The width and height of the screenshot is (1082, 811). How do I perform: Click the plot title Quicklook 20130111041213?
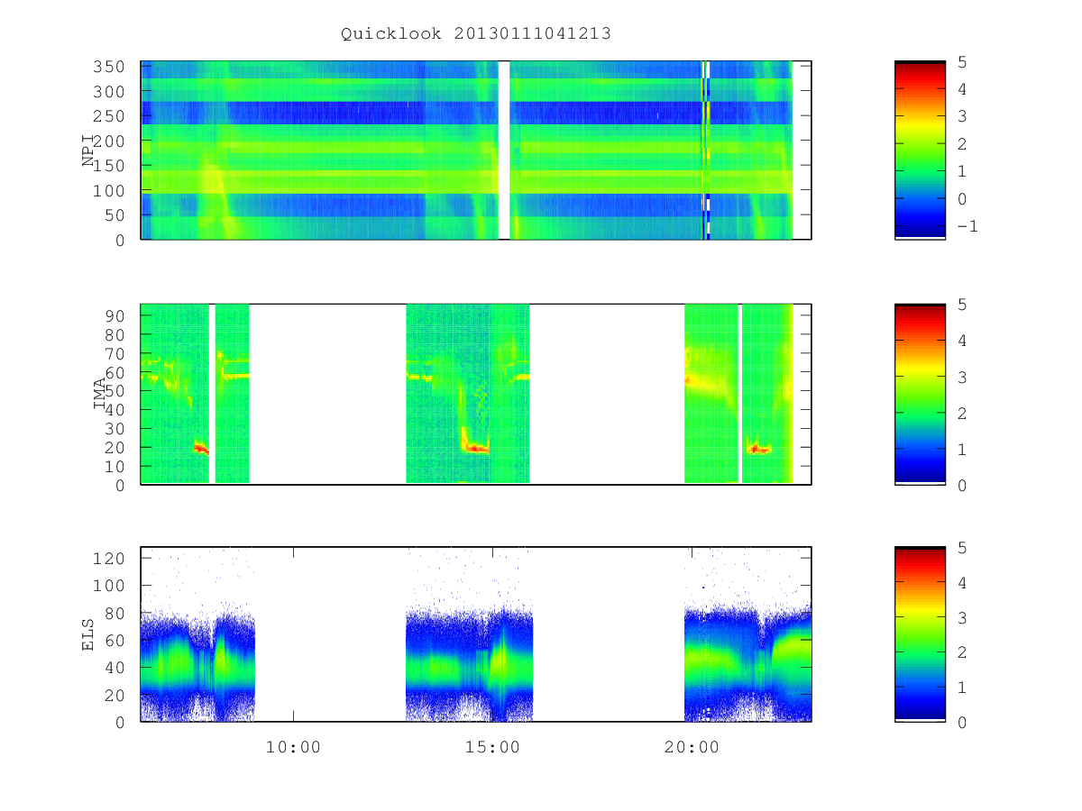(476, 34)
